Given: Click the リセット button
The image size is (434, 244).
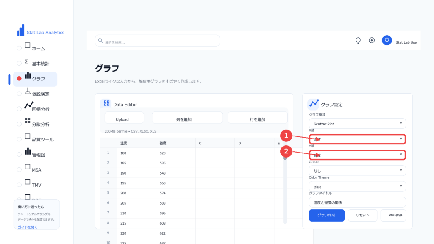Looking at the screenshot, I should point(363,215).
